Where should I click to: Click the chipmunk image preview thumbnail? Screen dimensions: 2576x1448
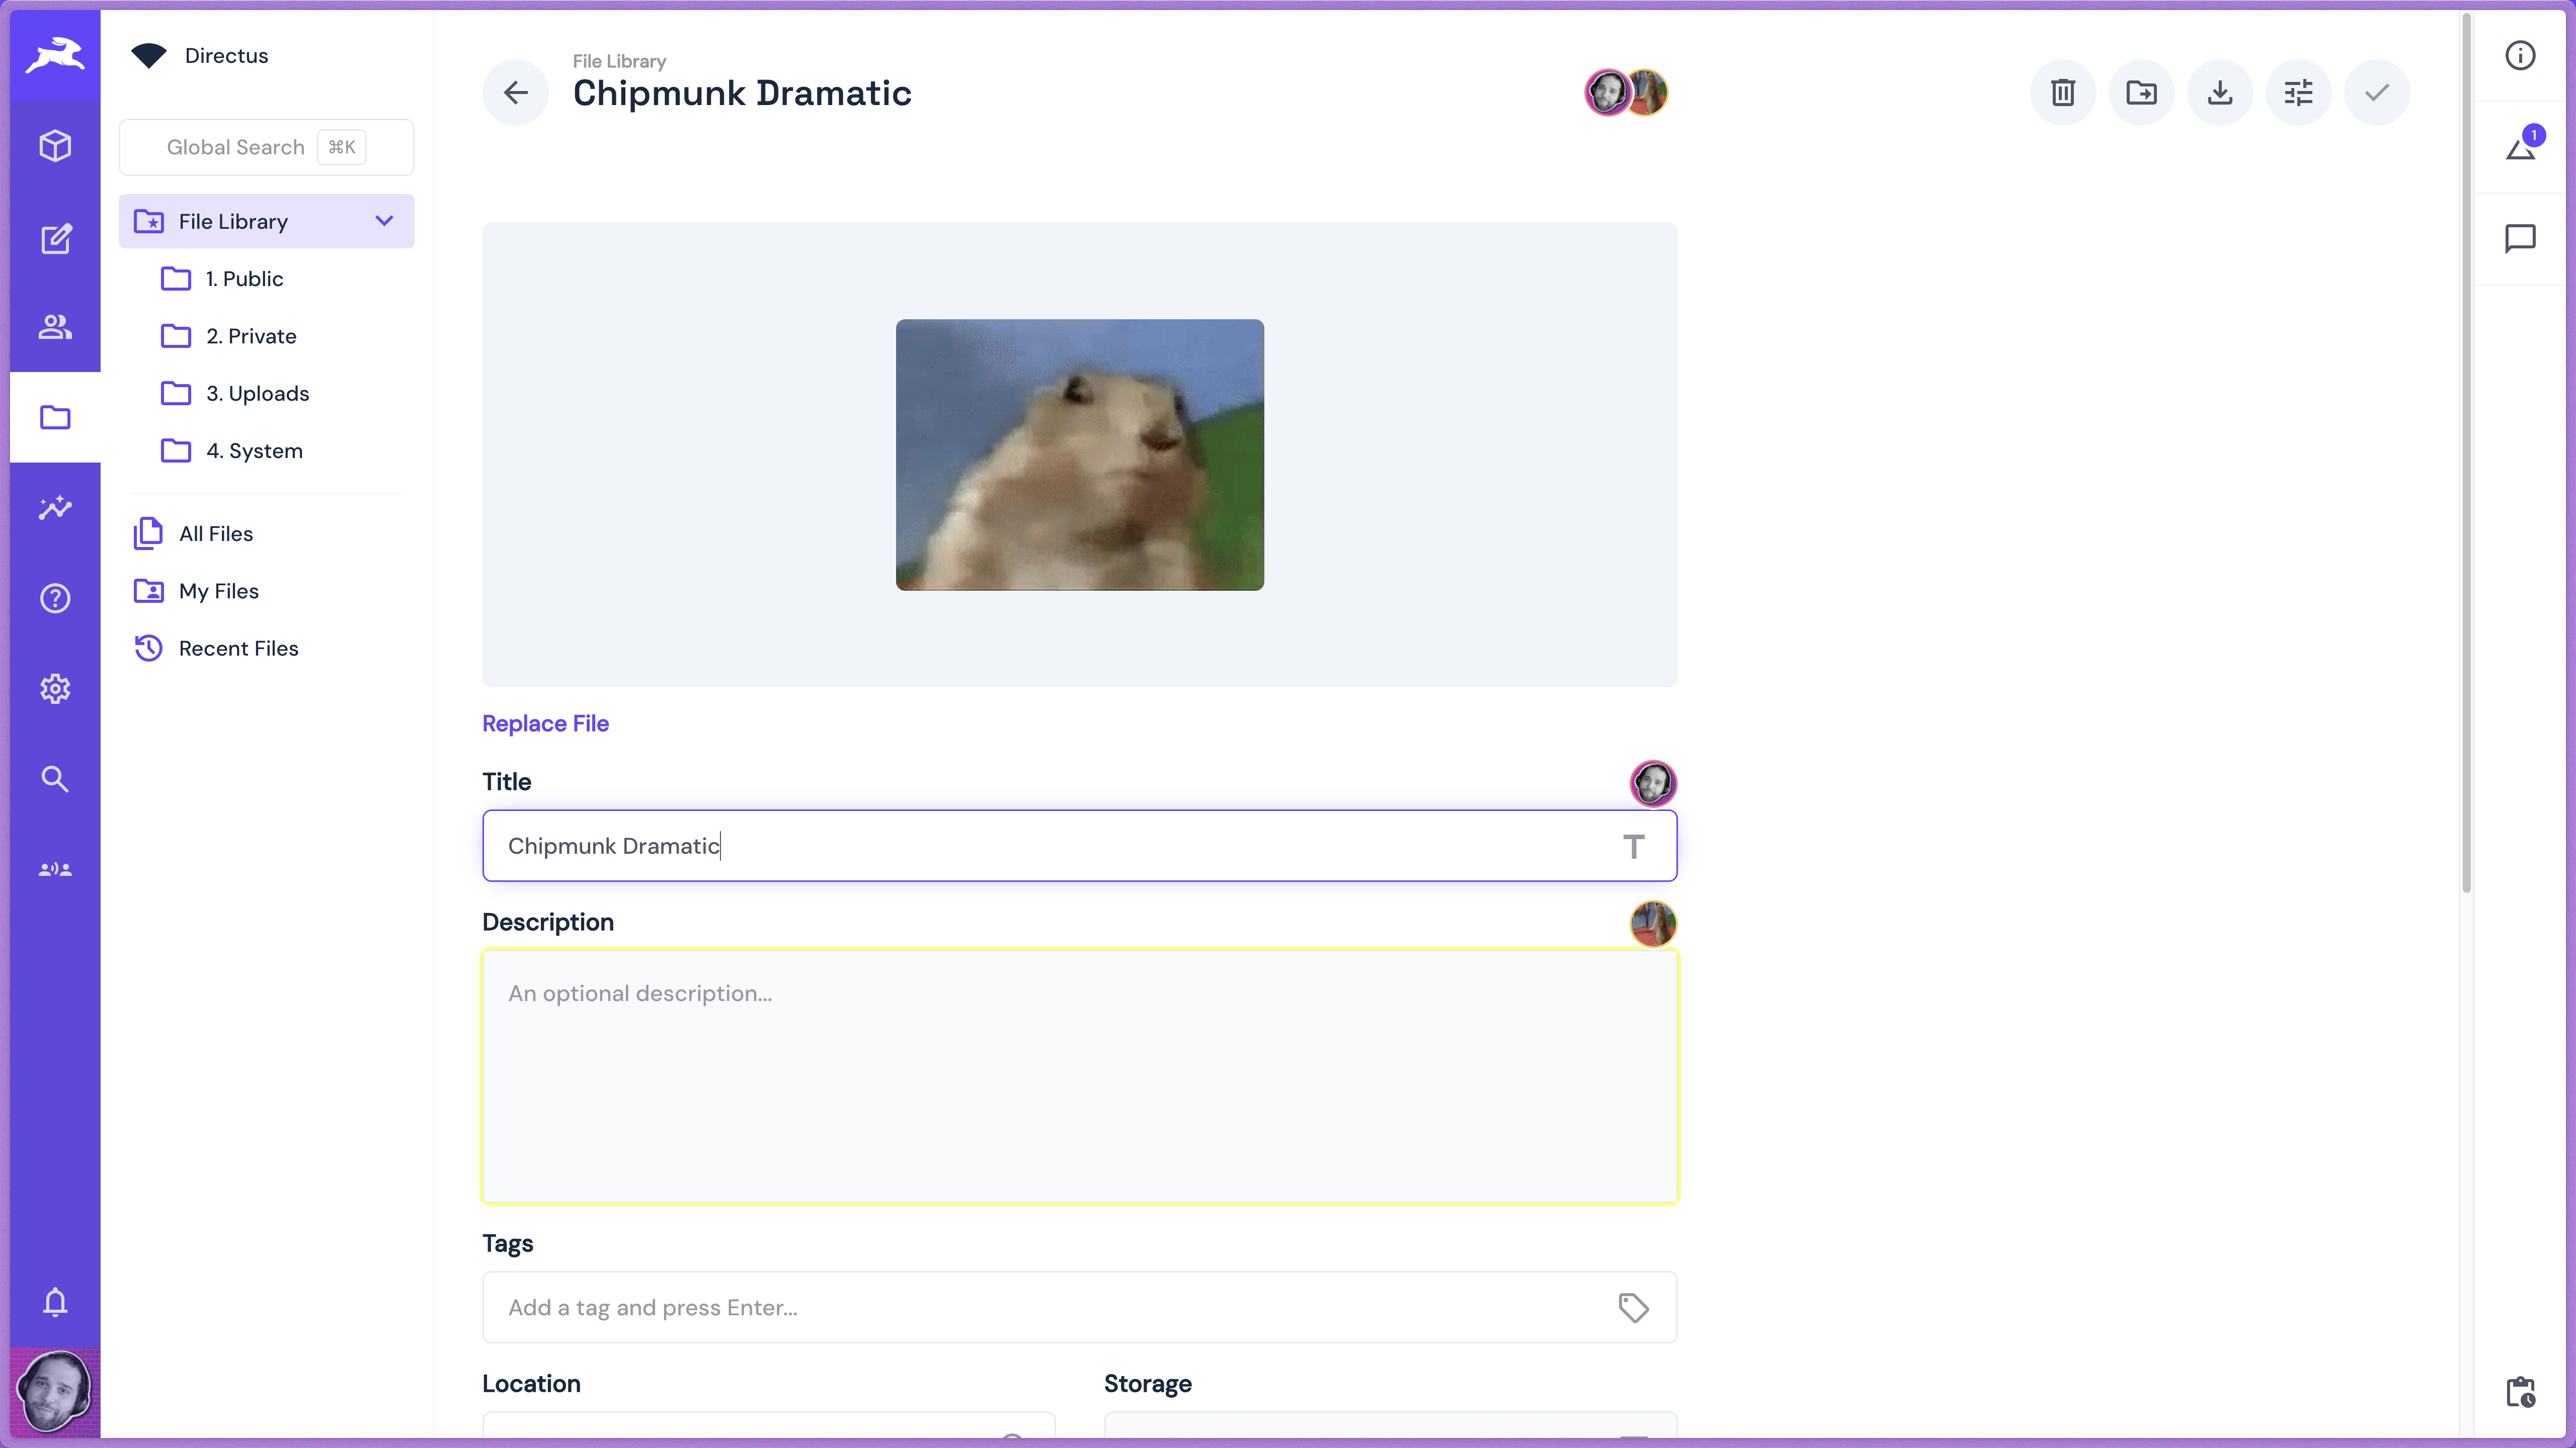tap(1079, 455)
